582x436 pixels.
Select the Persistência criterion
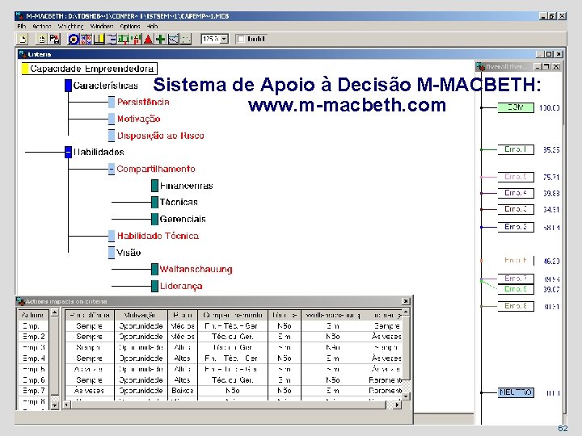tap(143, 102)
